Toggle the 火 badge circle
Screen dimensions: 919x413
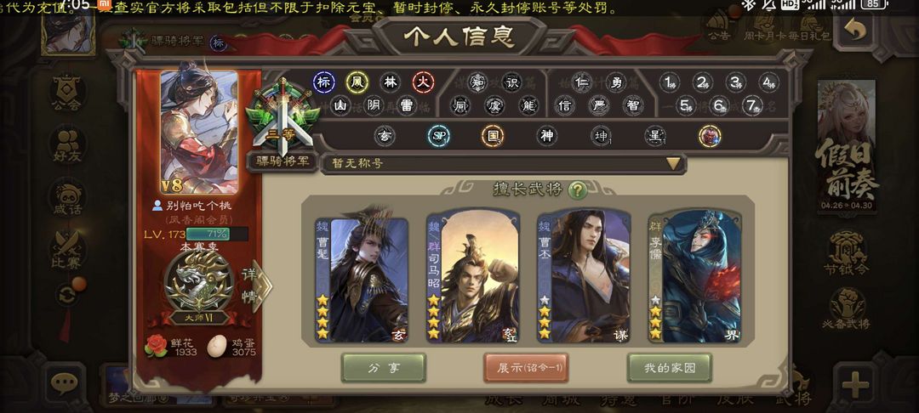(x=423, y=82)
